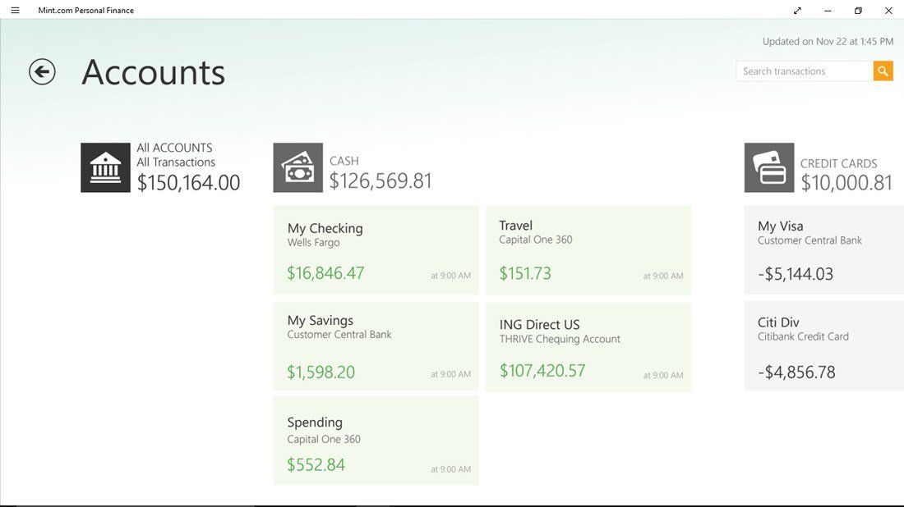Click the restore window icon
This screenshot has height=507, width=904.
857,10
